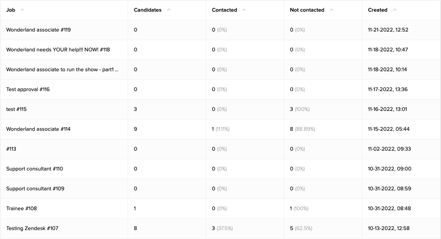
Task: Open the Wonderland needs YOUR help #118 job
Action: click(x=58, y=50)
